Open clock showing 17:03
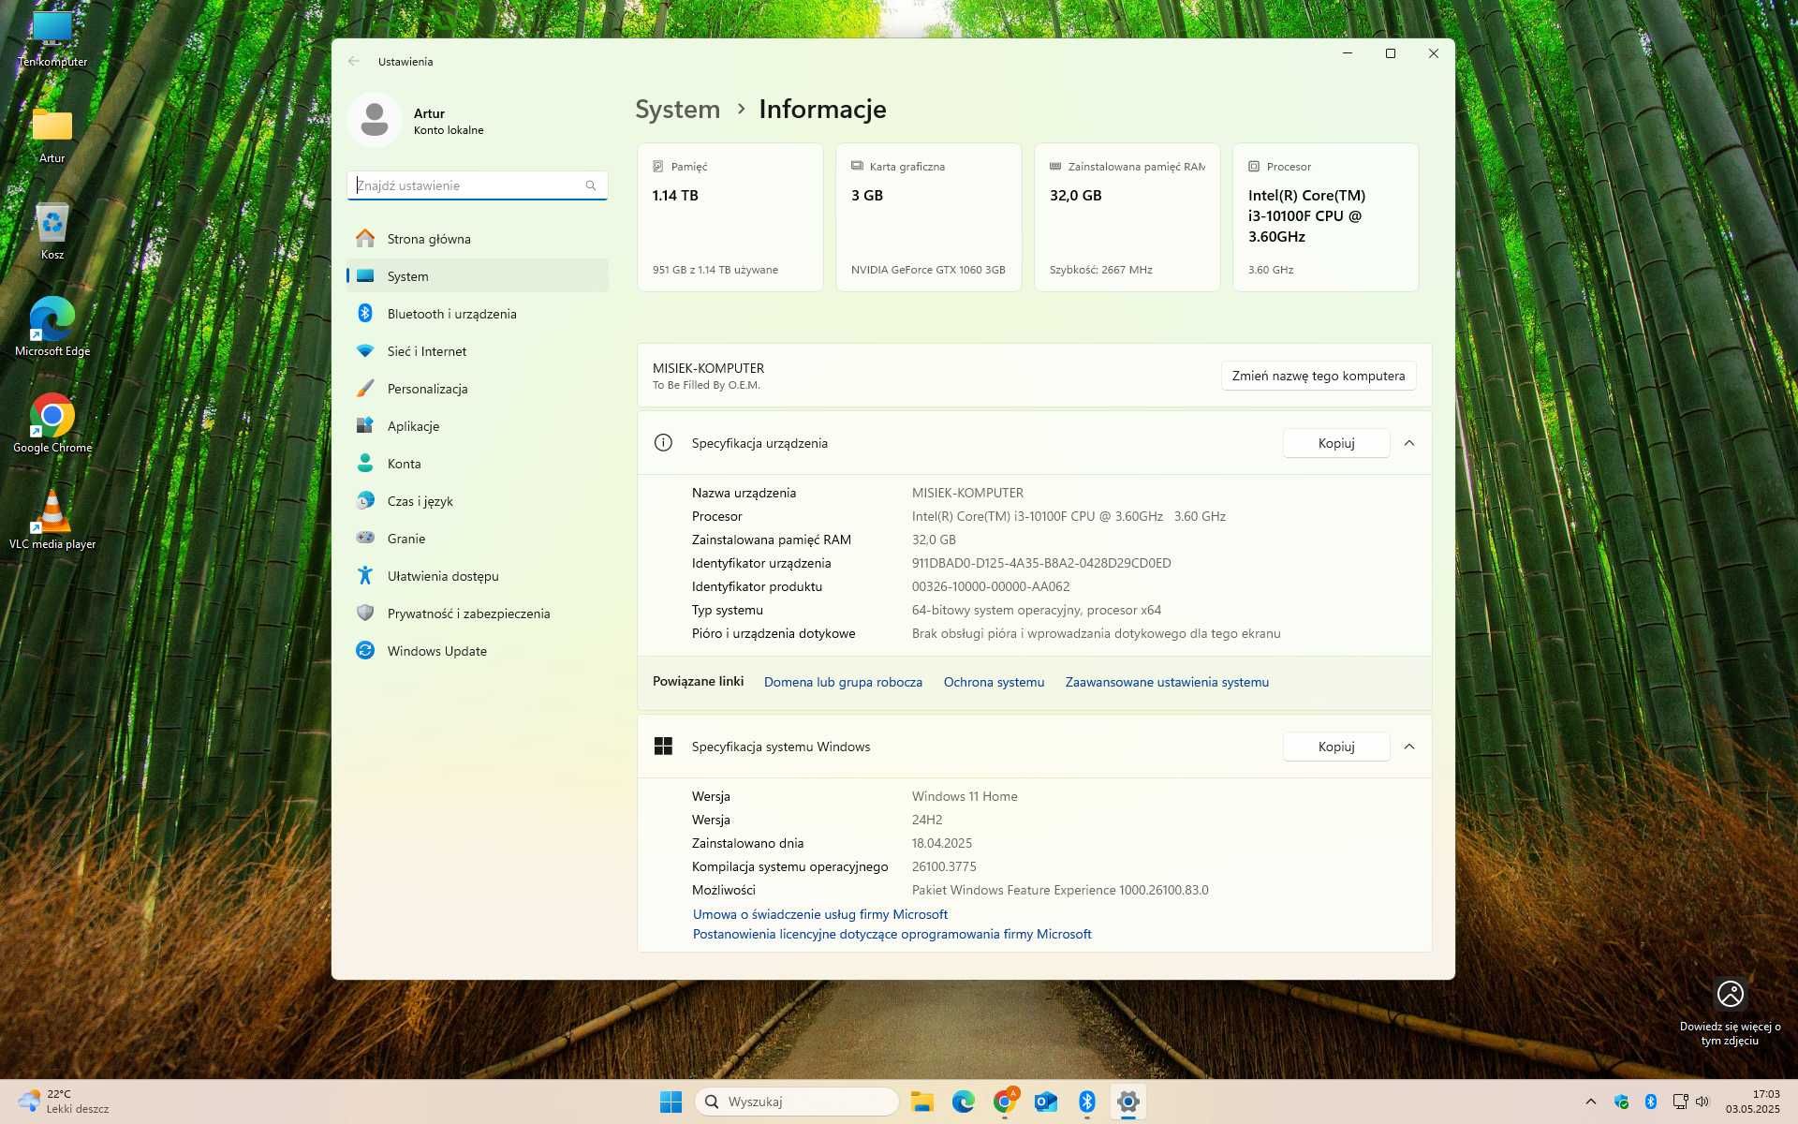Image resolution: width=1798 pixels, height=1124 pixels. tap(1753, 1102)
